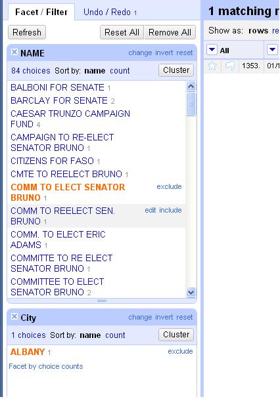Click NAME facet scrollbar down arrow

click(191, 293)
